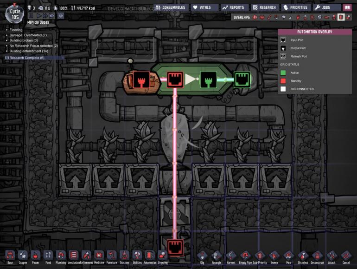Toggle the last overlay icon in the row
The width and height of the screenshot is (357, 269).
point(348,17)
